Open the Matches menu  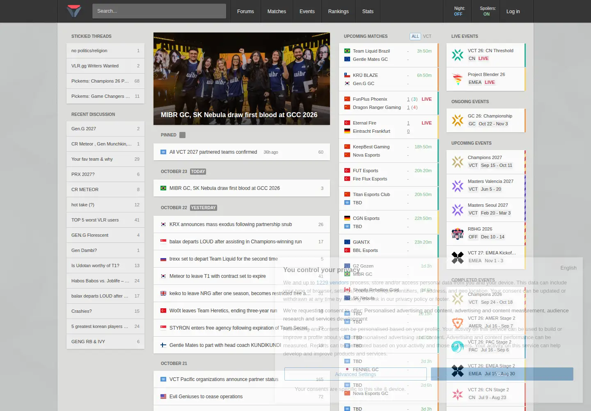point(277,11)
